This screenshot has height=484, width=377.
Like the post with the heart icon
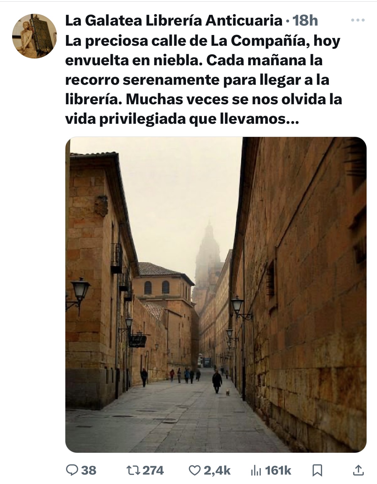point(194,470)
